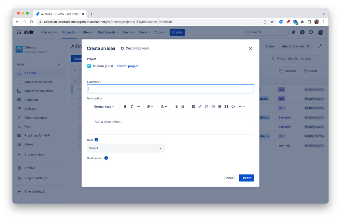Open Plans menu
Image resolution: width=341 pixels, height=220 pixels.
tap(145, 32)
